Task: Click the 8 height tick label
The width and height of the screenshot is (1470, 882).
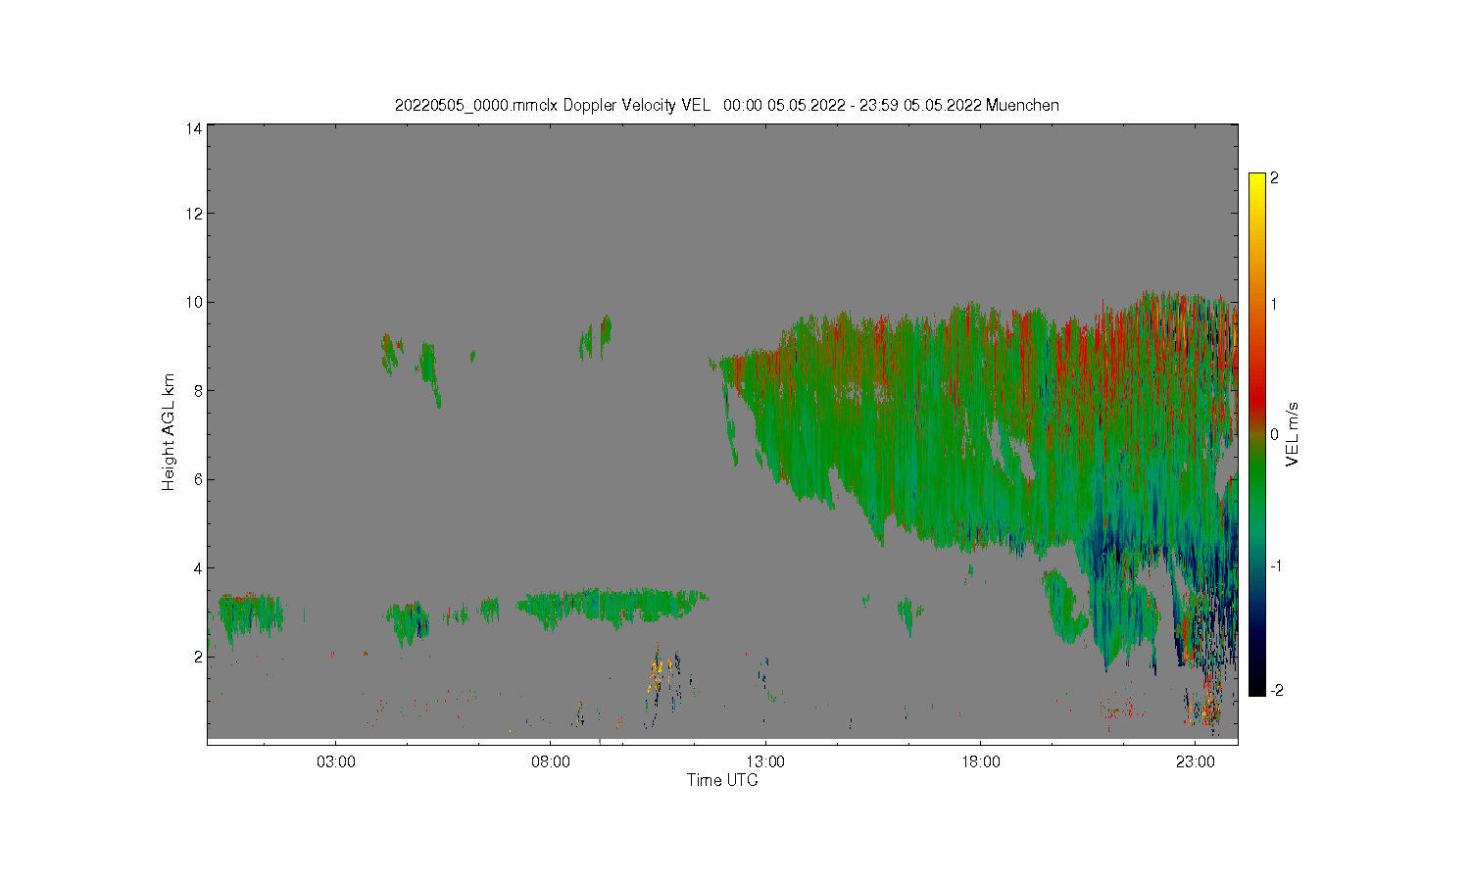Action: (199, 390)
